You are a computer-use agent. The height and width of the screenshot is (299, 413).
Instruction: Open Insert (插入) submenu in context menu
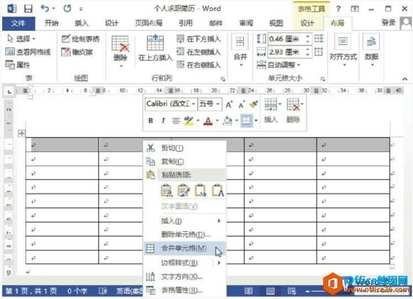pyautogui.click(x=185, y=221)
